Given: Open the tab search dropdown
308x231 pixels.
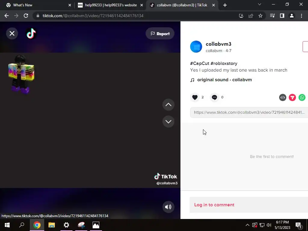Looking at the screenshot, I should (260, 4).
